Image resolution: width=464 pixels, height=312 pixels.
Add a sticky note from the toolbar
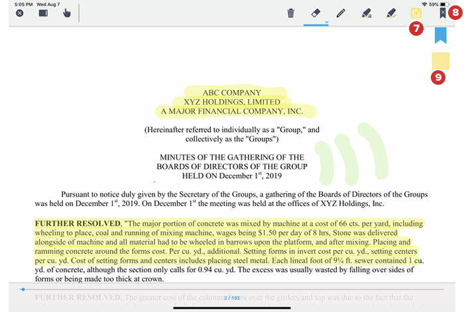click(x=416, y=13)
